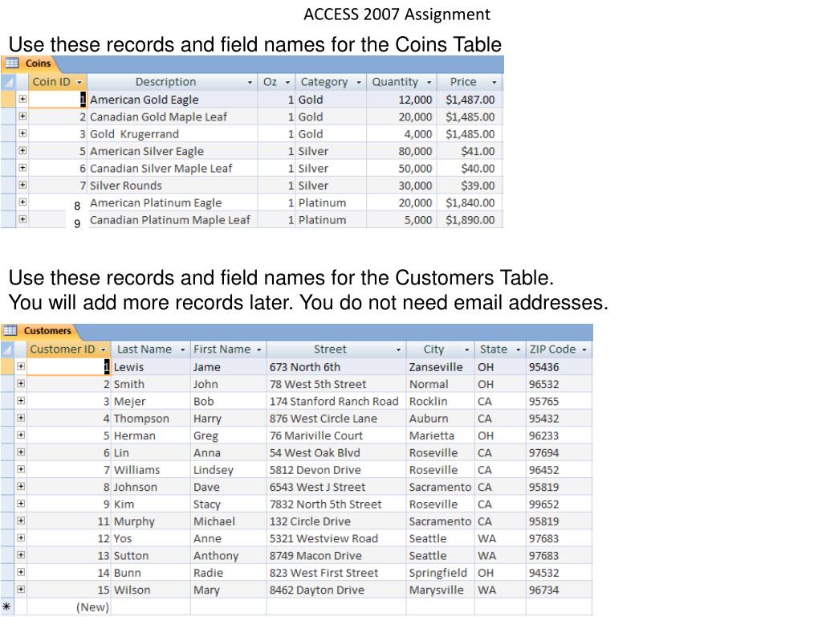
Task: Click ZIP code 96734 cell
Action: 559,590
